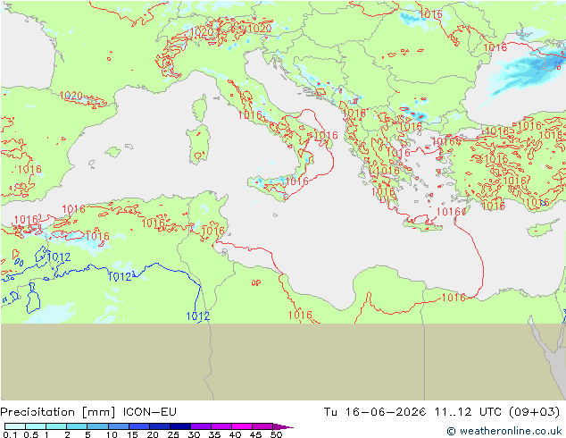Pick the 15–20 mm blue legend box

pyautogui.click(x=138, y=426)
